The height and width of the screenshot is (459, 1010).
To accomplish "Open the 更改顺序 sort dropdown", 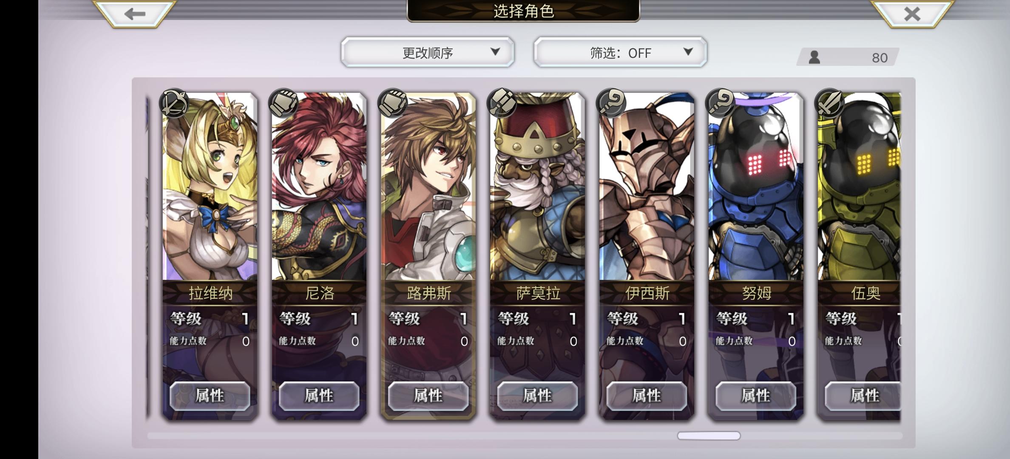I will pos(428,52).
